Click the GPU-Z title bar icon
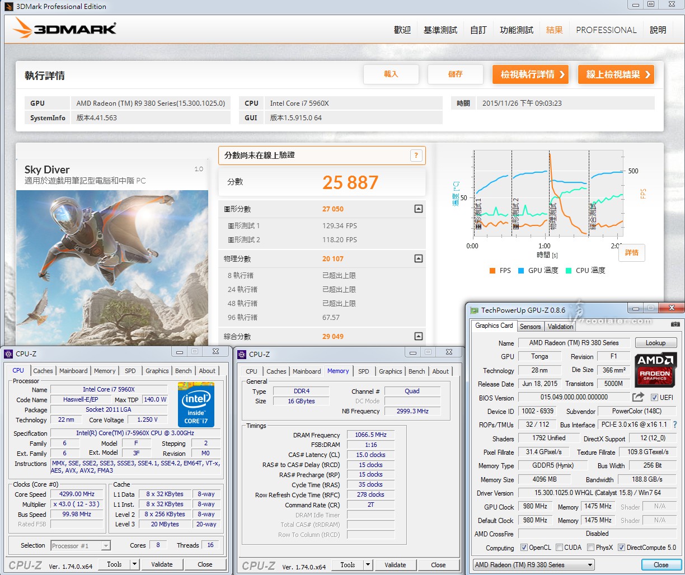Image resolution: width=685 pixels, height=575 pixels. coord(475,310)
